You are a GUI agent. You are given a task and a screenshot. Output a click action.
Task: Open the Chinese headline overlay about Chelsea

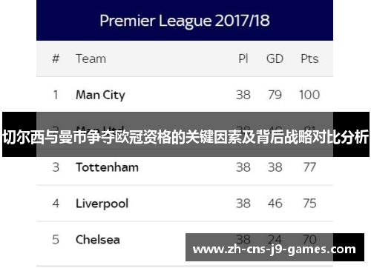(185, 137)
